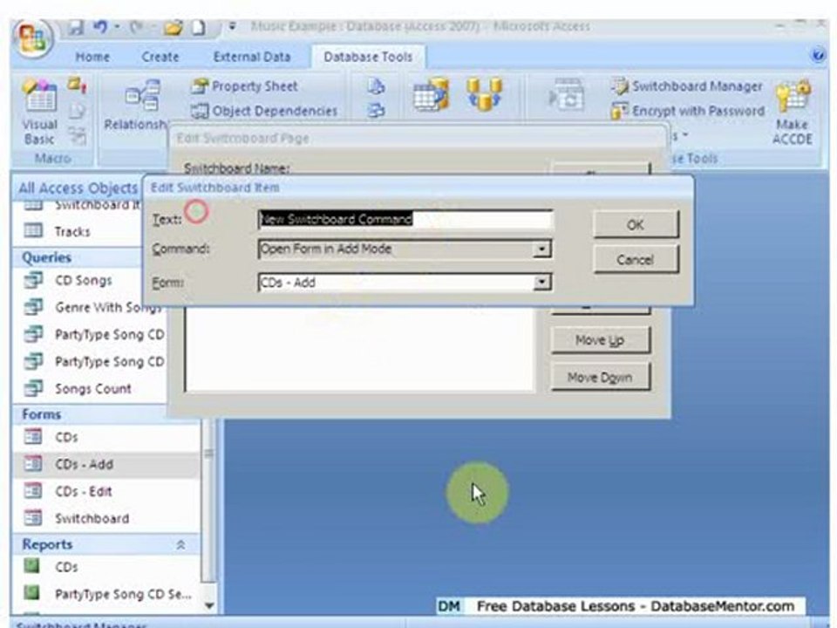Collapse the Reports group chevron

pos(181,544)
